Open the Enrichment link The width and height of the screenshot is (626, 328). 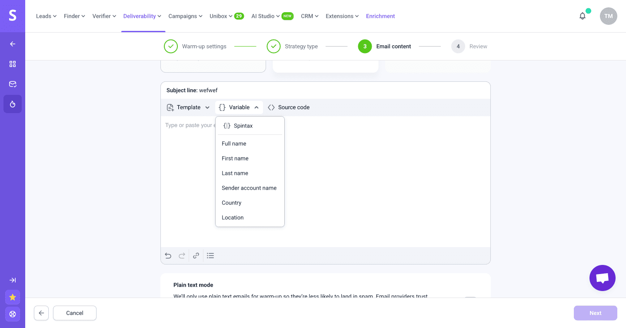click(380, 16)
